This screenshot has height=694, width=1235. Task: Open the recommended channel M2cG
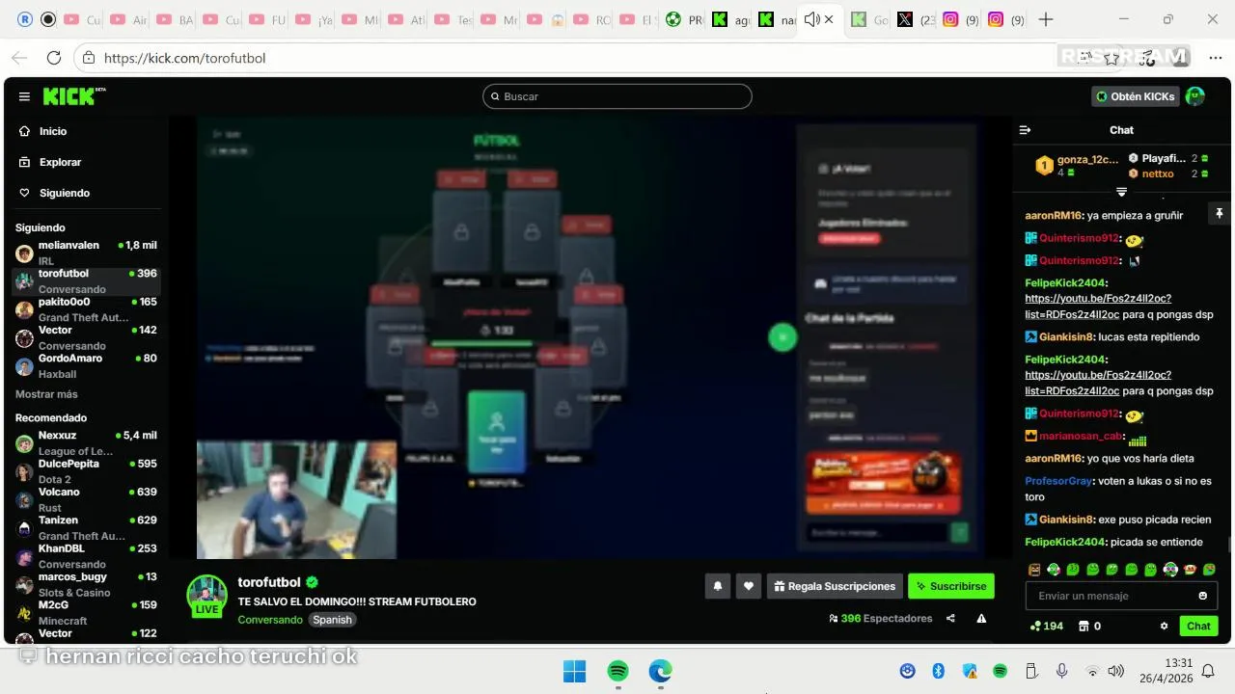pyautogui.click(x=86, y=612)
